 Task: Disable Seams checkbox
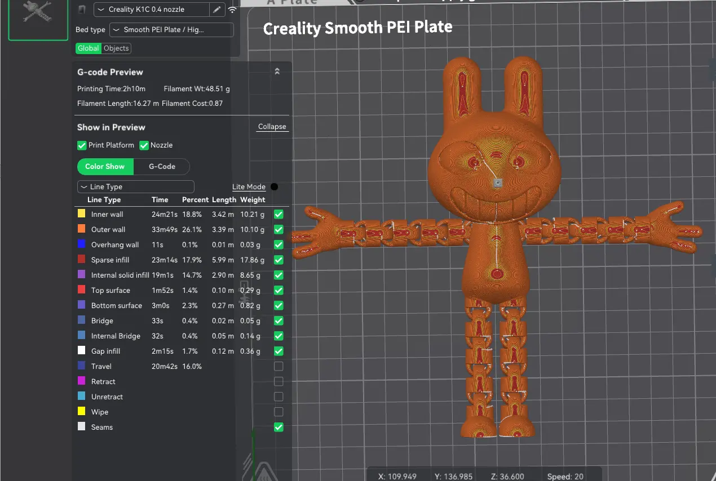279,427
